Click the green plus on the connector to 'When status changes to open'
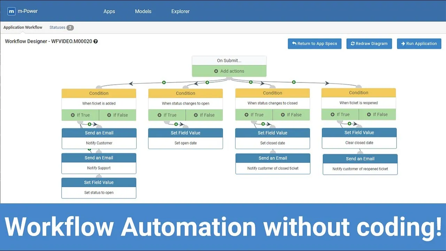The image size is (446, 251). tap(207, 83)
